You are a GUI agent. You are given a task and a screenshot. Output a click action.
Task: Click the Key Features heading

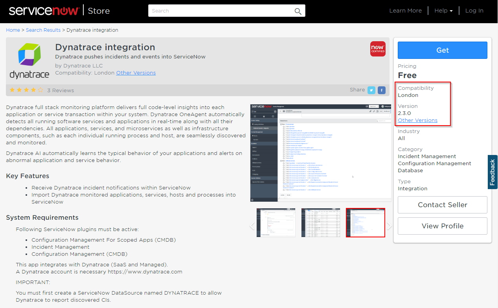(x=28, y=176)
